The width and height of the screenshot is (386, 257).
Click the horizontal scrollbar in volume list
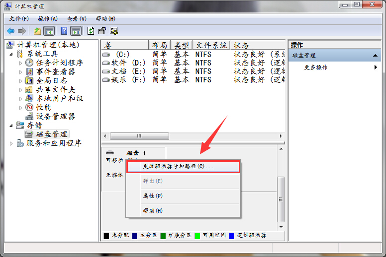(139, 136)
